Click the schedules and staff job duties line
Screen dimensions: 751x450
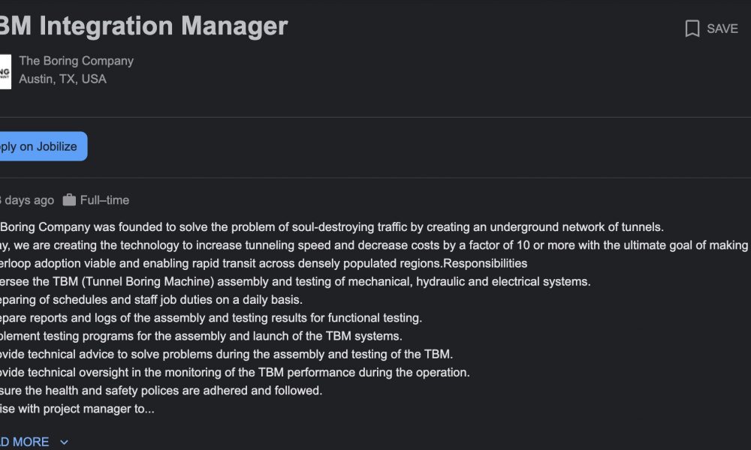(x=152, y=299)
